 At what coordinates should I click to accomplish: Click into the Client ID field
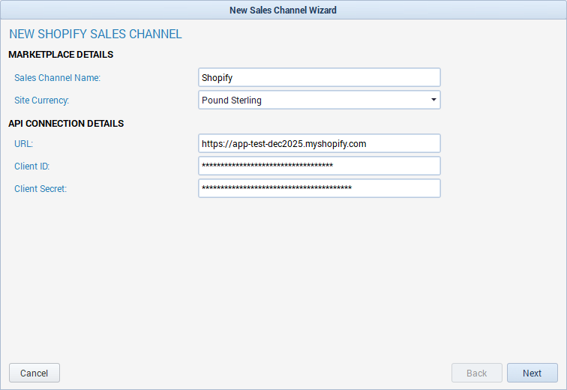[319, 166]
